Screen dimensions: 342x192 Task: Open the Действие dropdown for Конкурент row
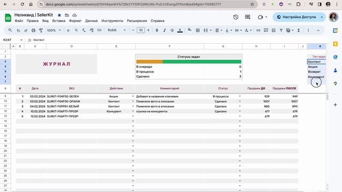pyautogui.click(x=133, y=111)
